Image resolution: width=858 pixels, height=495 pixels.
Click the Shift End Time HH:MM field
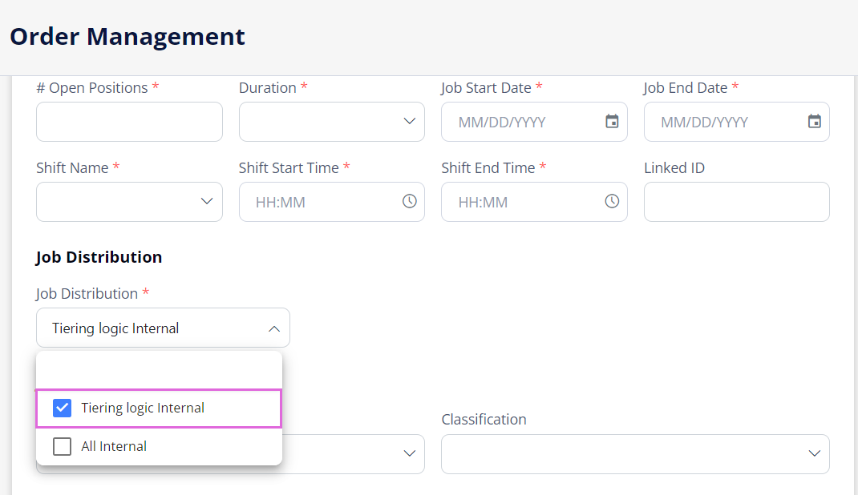pyautogui.click(x=523, y=202)
